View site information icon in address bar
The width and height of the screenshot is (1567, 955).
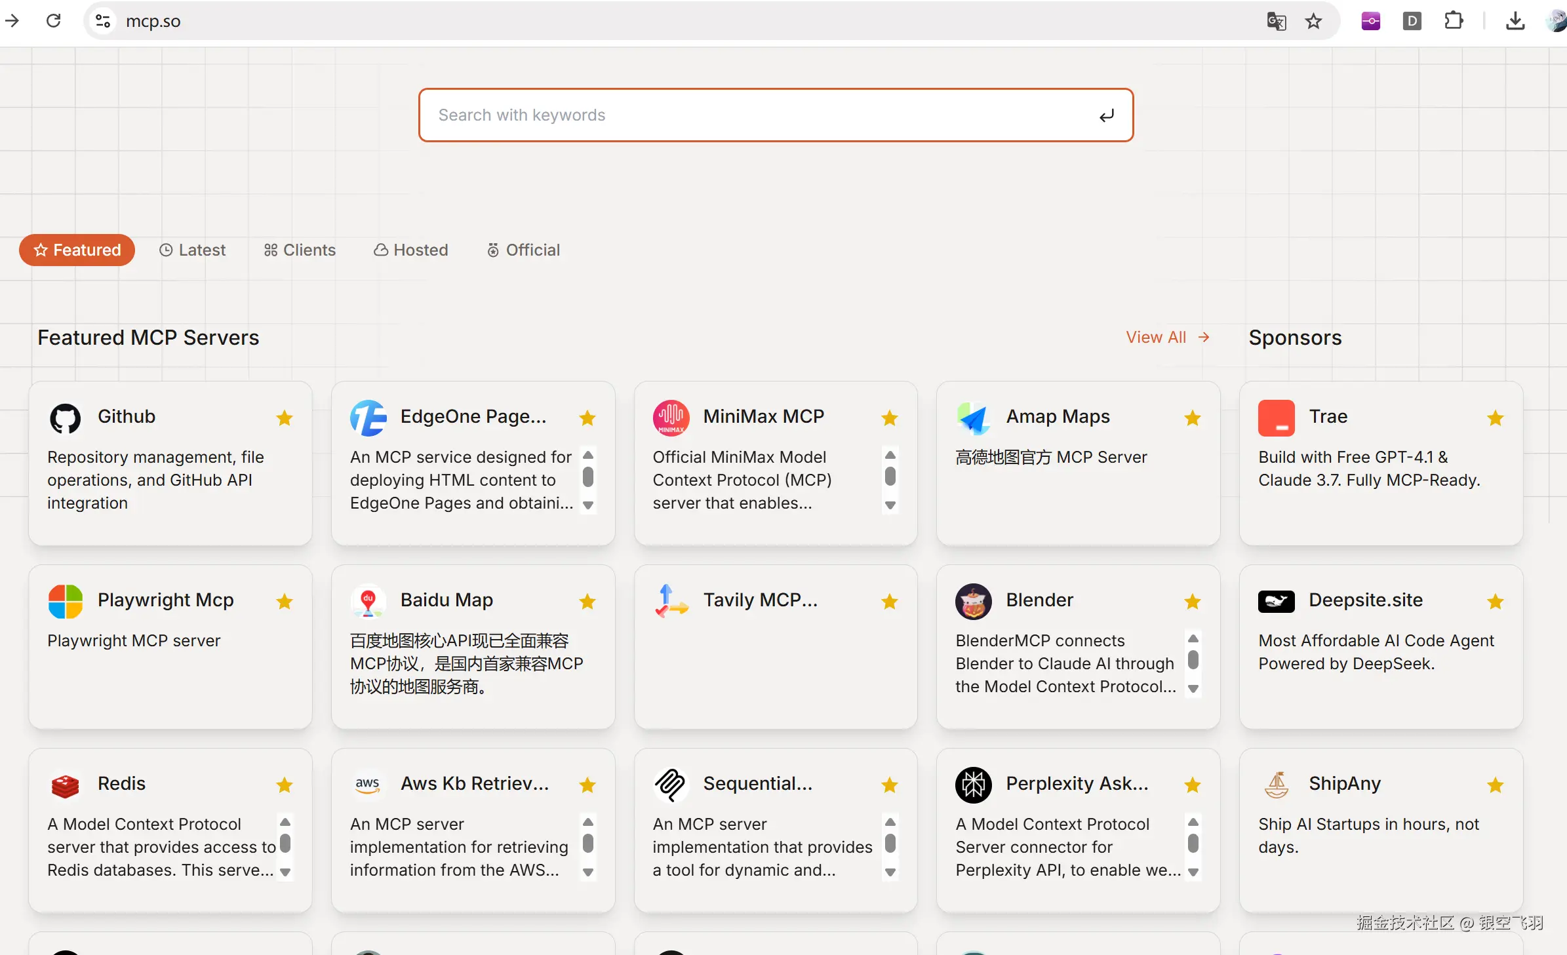pyautogui.click(x=103, y=21)
